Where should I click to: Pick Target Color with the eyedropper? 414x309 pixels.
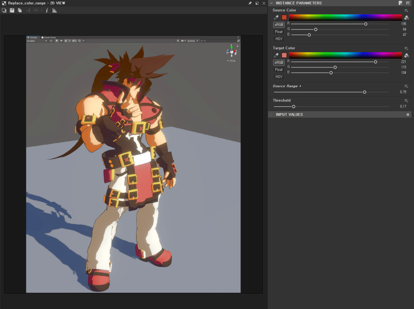[277, 55]
